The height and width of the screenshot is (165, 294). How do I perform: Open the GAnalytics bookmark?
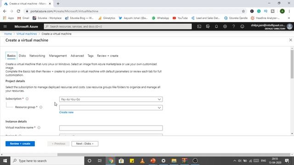click(x=107, y=18)
